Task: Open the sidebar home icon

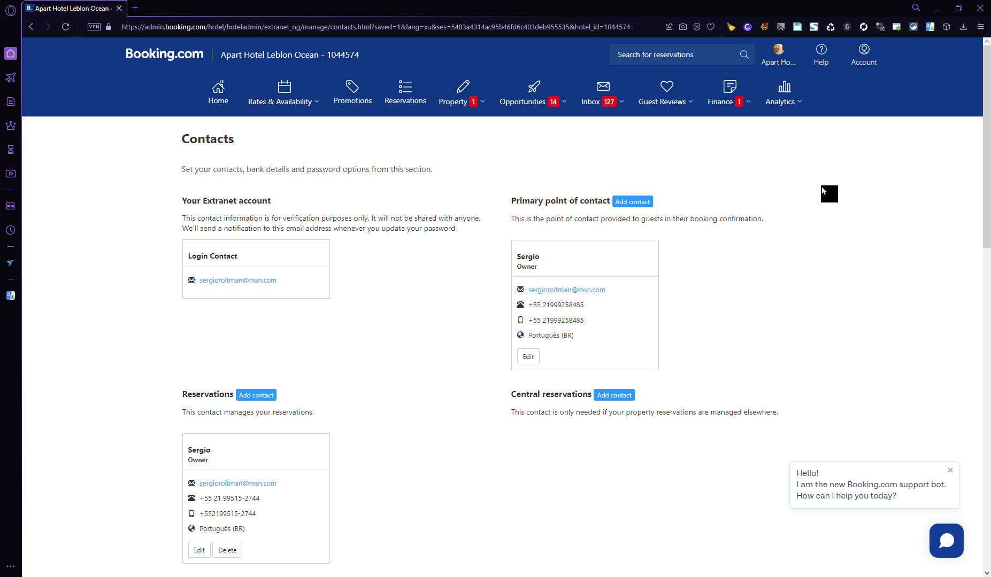Action: (11, 53)
